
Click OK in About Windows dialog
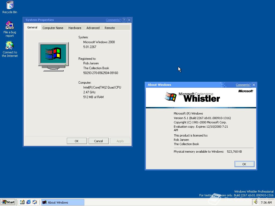pos(244,164)
